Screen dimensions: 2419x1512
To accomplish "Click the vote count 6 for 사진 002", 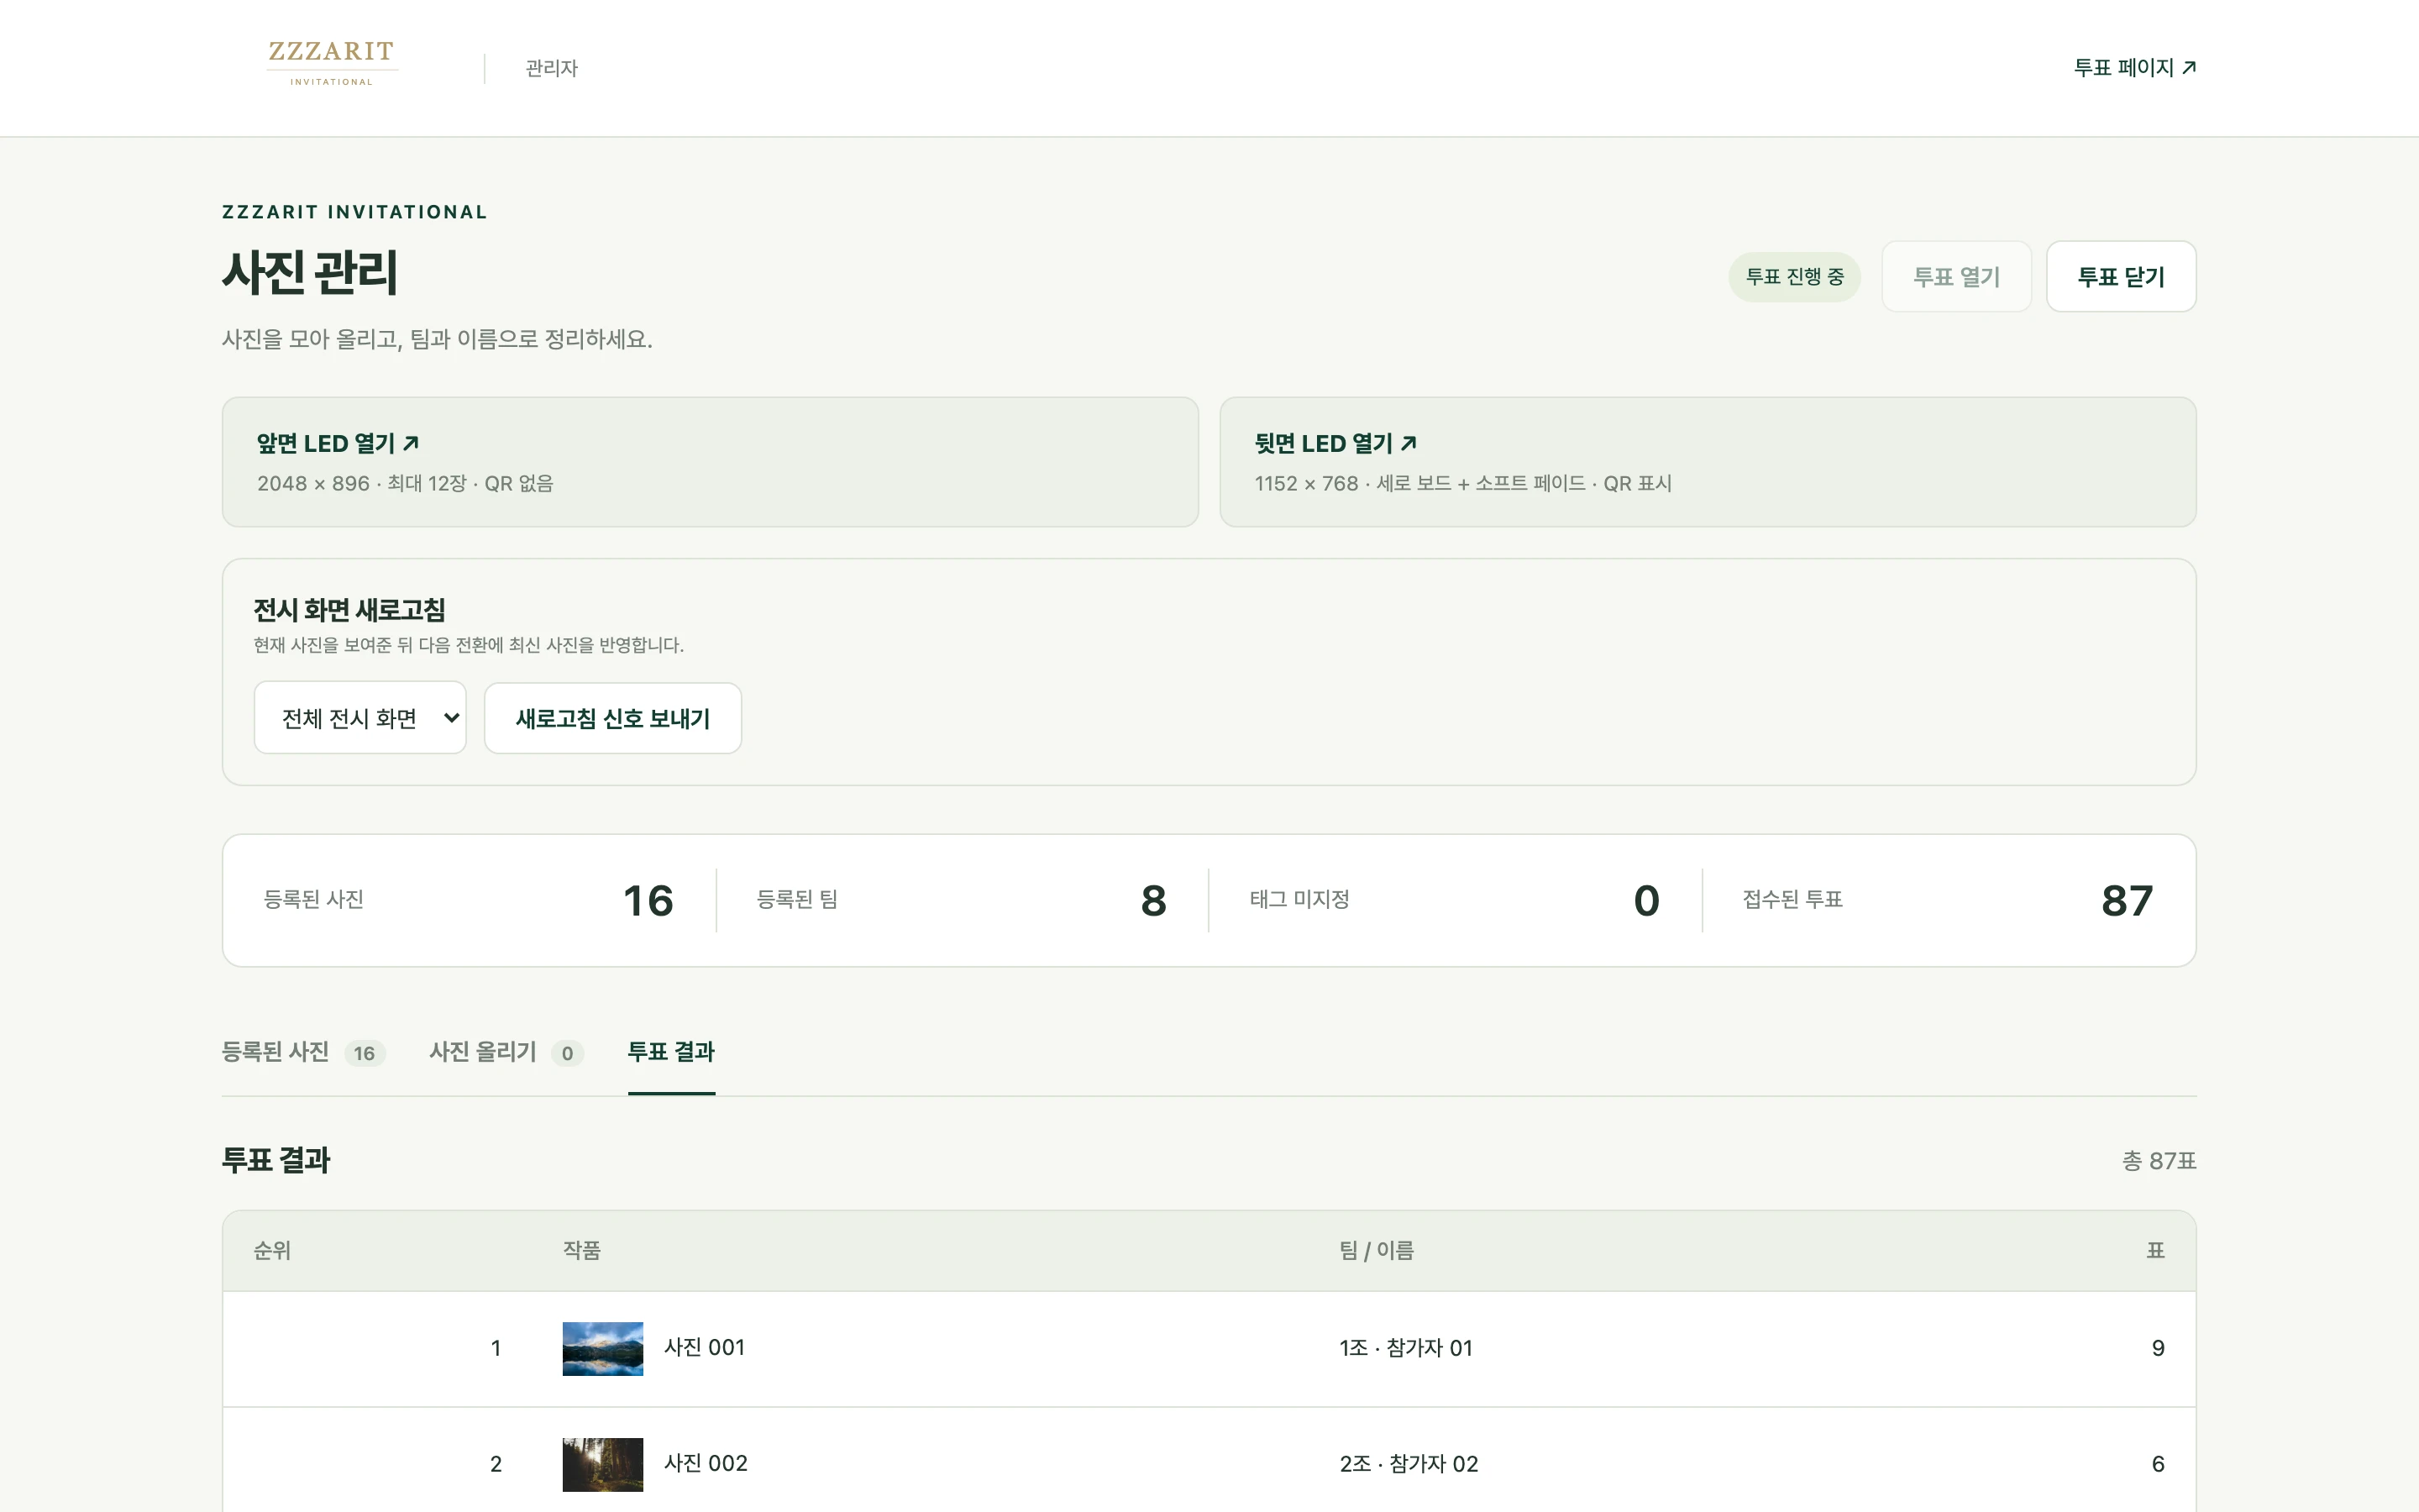I will pyautogui.click(x=2158, y=1464).
